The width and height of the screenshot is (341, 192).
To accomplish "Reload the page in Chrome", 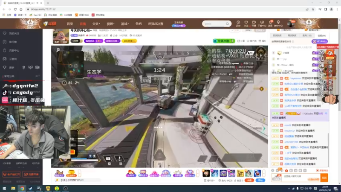I will pyautogui.click(x=15, y=9).
